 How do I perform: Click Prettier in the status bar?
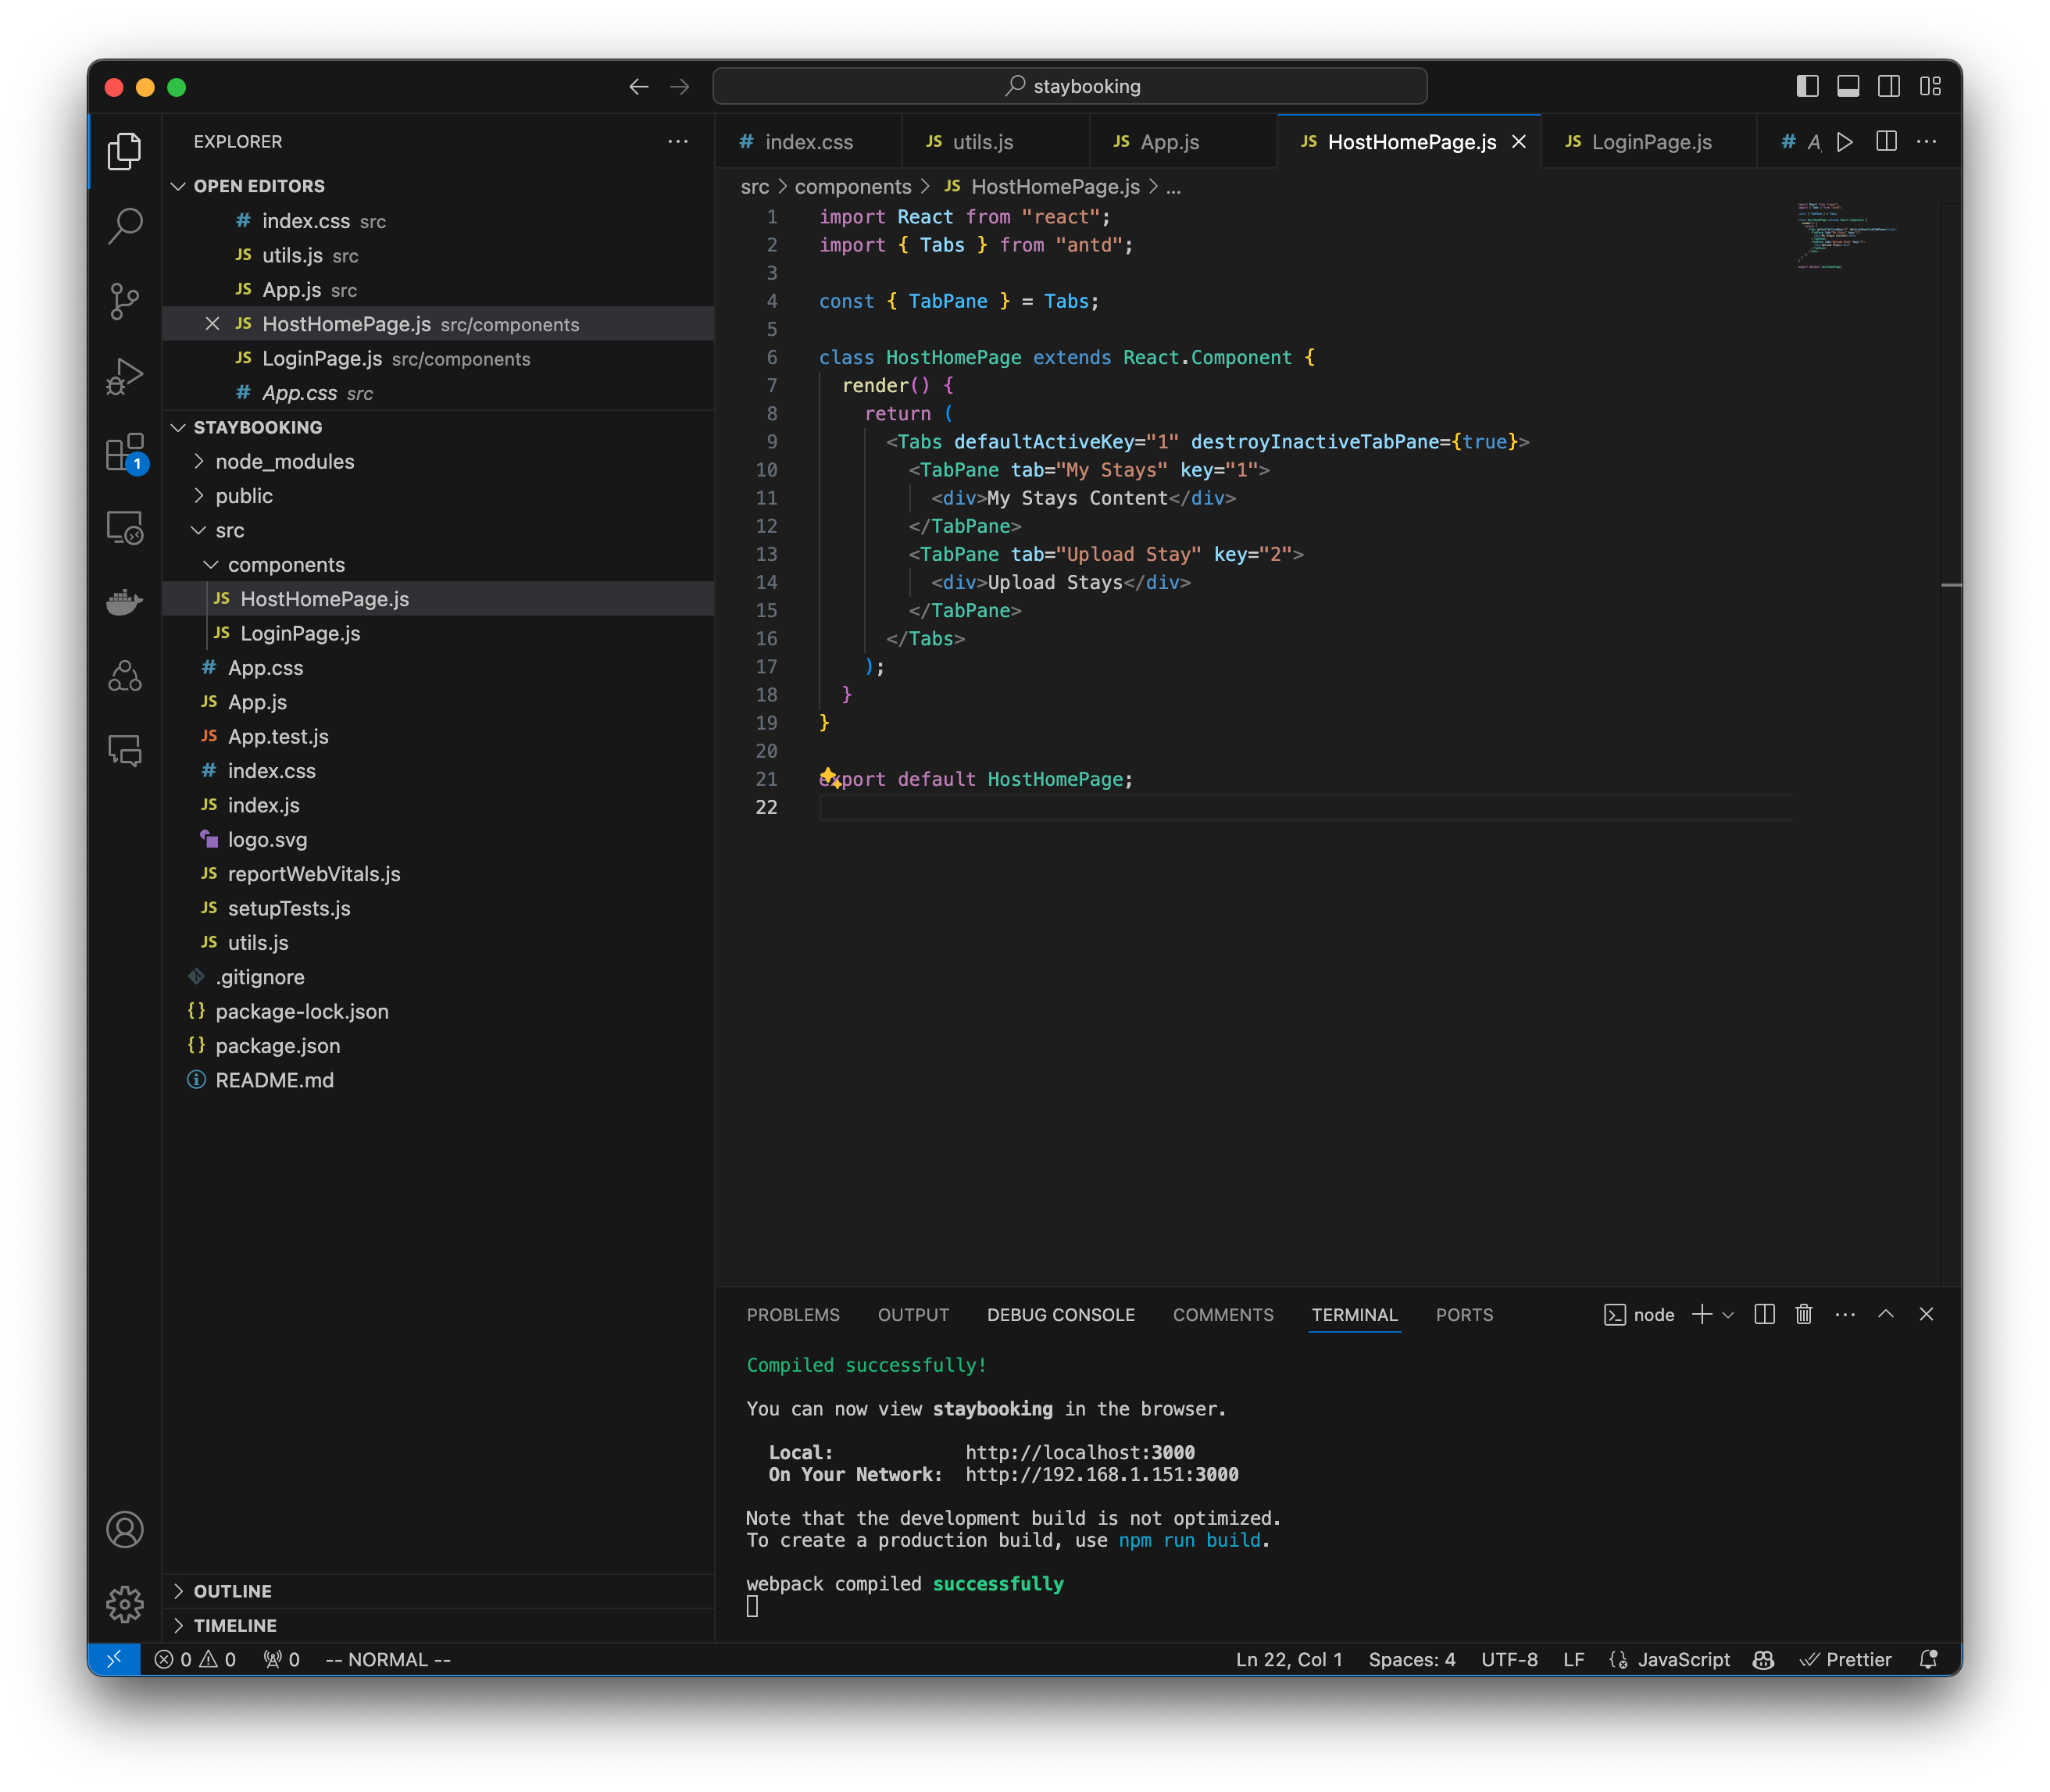(x=1847, y=1659)
